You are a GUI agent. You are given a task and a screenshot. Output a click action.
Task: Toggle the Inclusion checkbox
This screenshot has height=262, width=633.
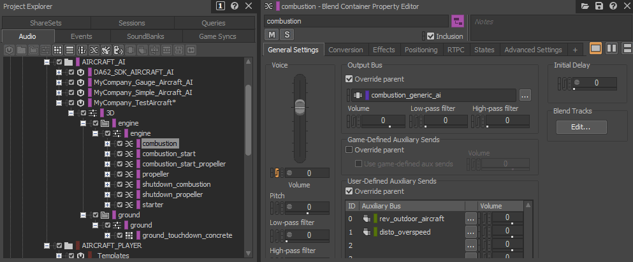click(x=431, y=36)
